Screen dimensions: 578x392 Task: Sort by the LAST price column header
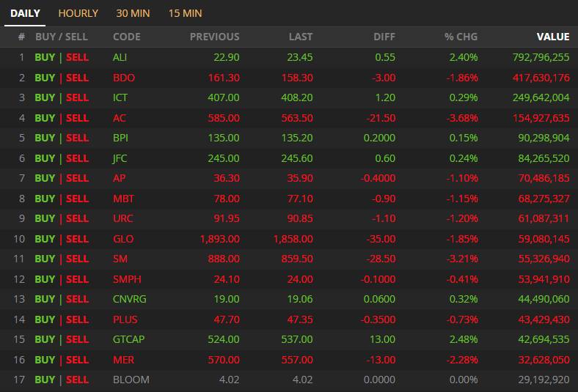pyautogui.click(x=301, y=37)
